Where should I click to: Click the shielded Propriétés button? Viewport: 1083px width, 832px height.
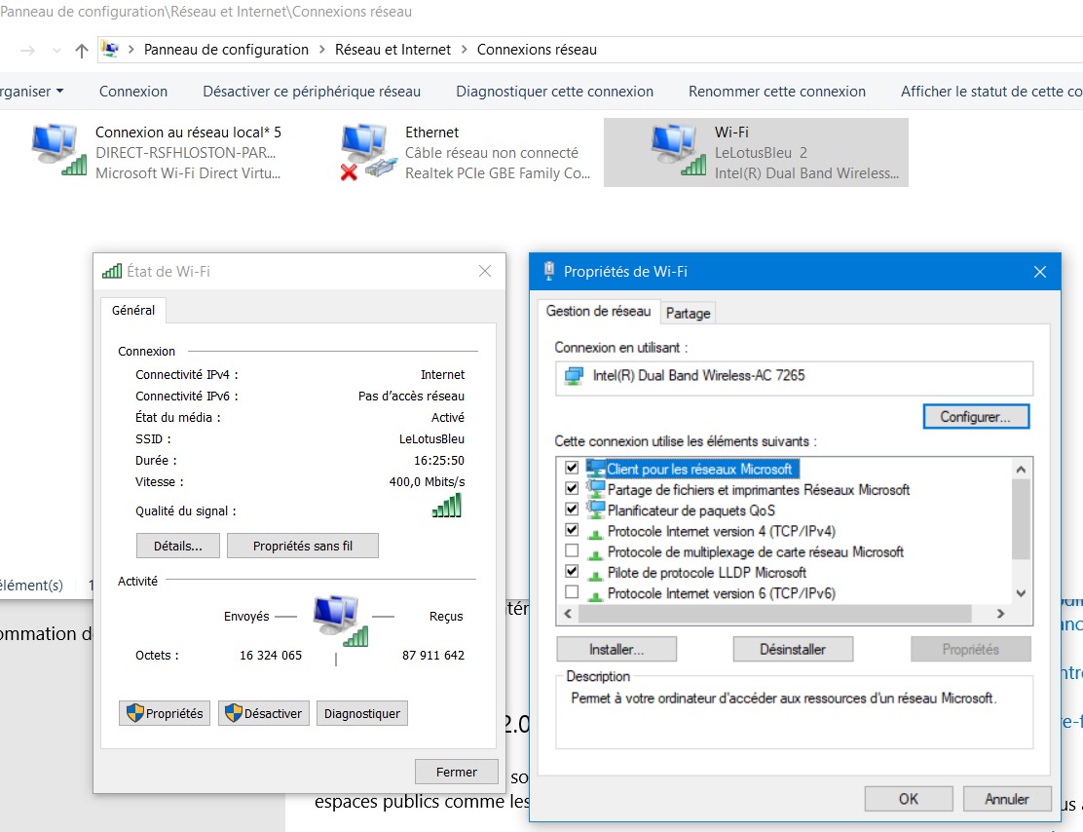[165, 713]
